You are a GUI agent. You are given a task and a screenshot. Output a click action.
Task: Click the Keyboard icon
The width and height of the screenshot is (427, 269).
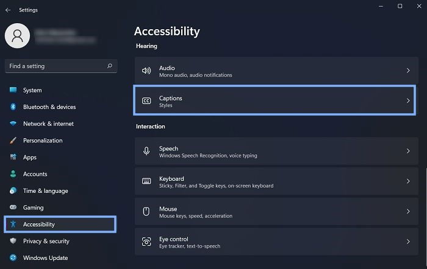(146, 181)
